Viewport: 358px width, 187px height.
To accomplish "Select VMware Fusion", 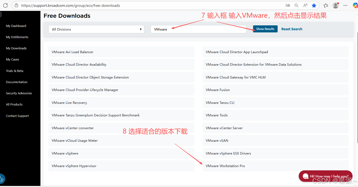I will pyautogui.click(x=275, y=90).
